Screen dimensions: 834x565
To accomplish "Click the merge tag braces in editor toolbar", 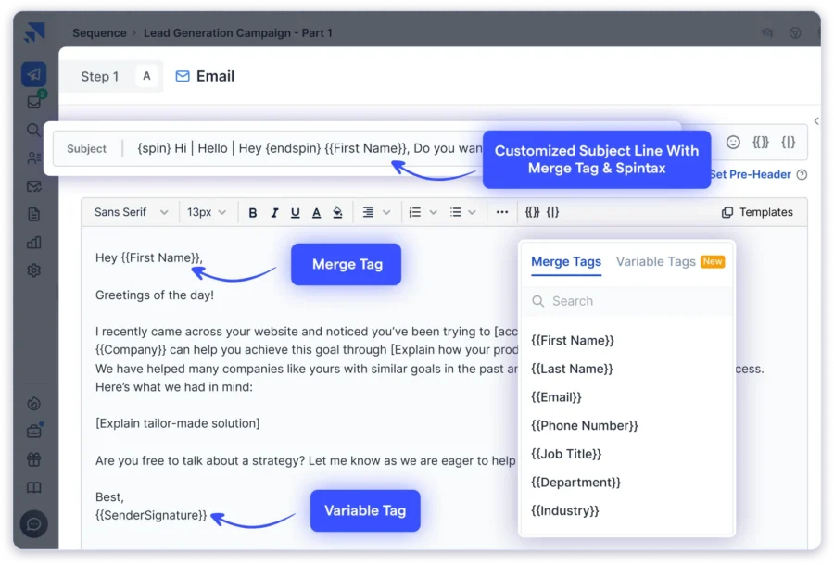I will coord(533,212).
